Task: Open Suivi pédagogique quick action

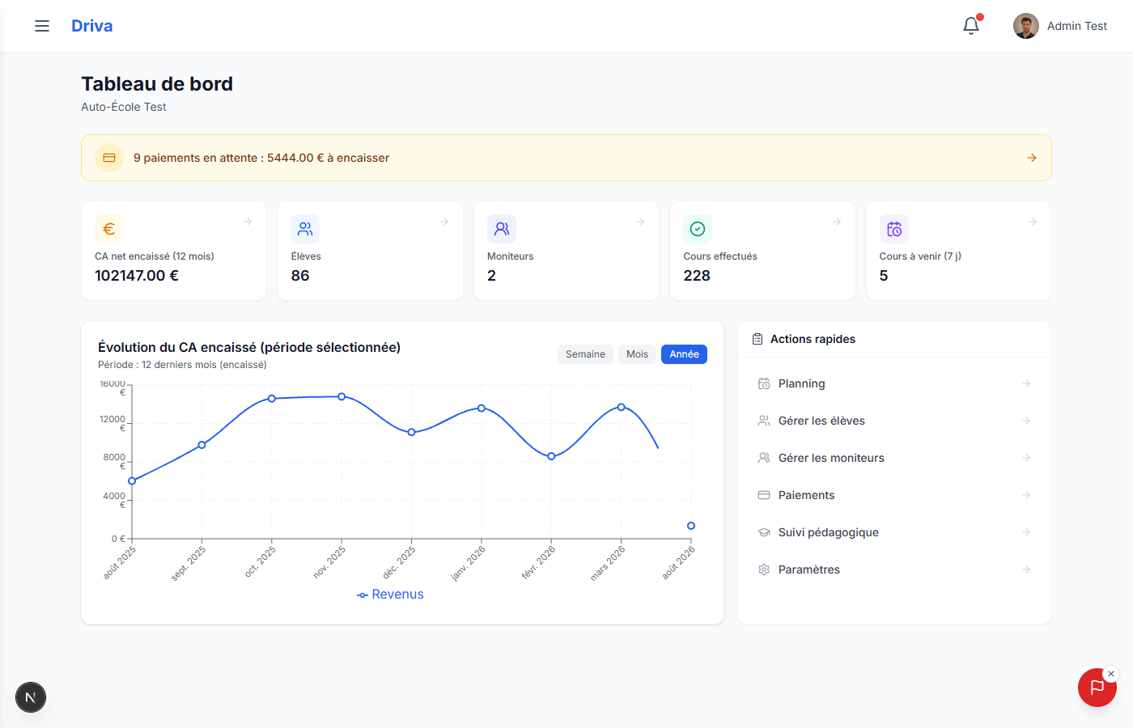Action: click(x=894, y=532)
